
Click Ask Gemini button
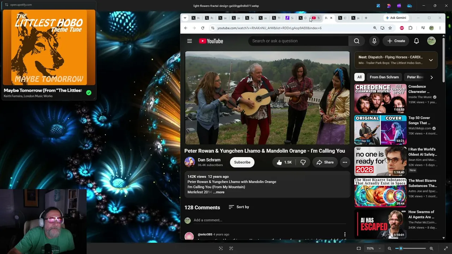pyautogui.click(x=396, y=18)
